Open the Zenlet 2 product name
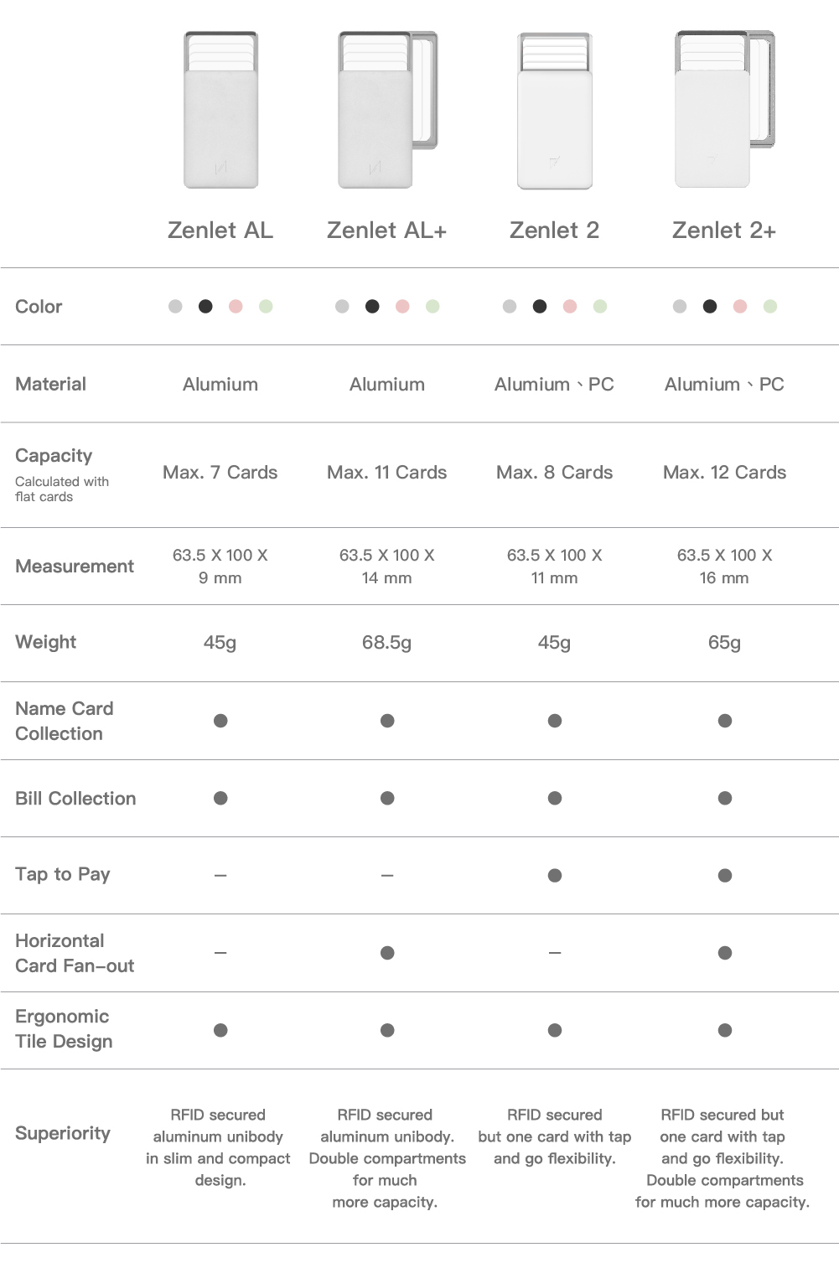 tap(555, 230)
